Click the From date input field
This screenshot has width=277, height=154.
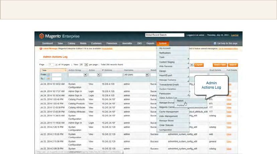[x=57, y=75]
